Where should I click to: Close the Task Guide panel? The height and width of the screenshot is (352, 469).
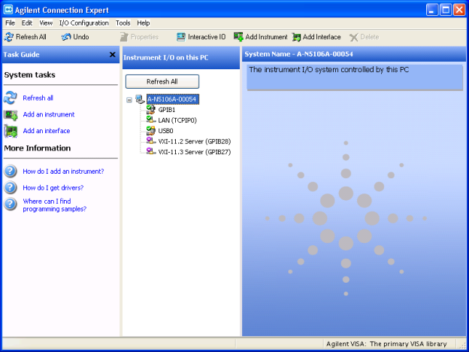113,54
